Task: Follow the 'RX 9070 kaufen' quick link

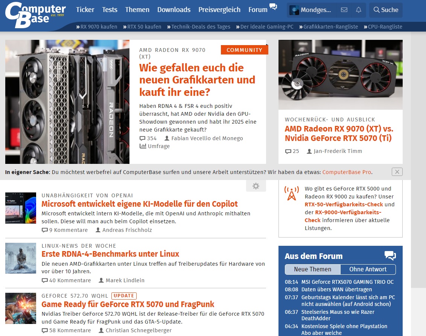Action: point(97,27)
